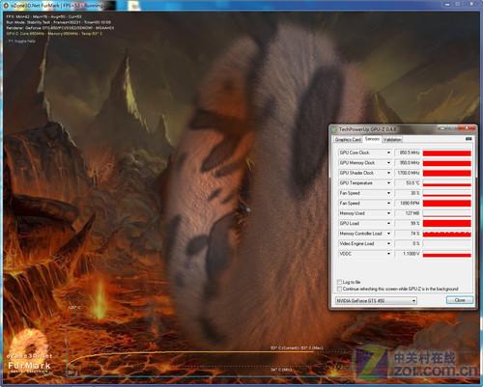This screenshot has width=483, height=387.
Task: Open the GPU Temperature sensor dropdown
Action: [x=388, y=183]
